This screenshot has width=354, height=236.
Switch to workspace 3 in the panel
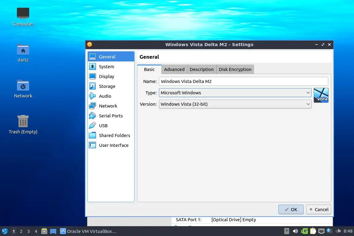click(29, 231)
